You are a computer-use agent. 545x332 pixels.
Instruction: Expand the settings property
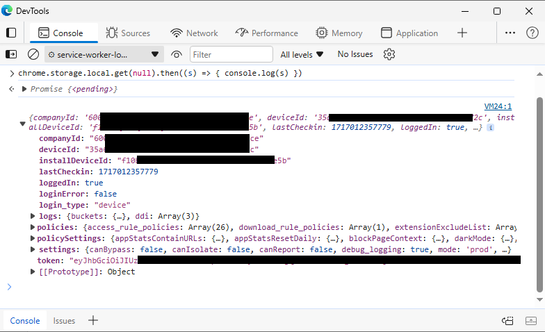[x=33, y=249]
